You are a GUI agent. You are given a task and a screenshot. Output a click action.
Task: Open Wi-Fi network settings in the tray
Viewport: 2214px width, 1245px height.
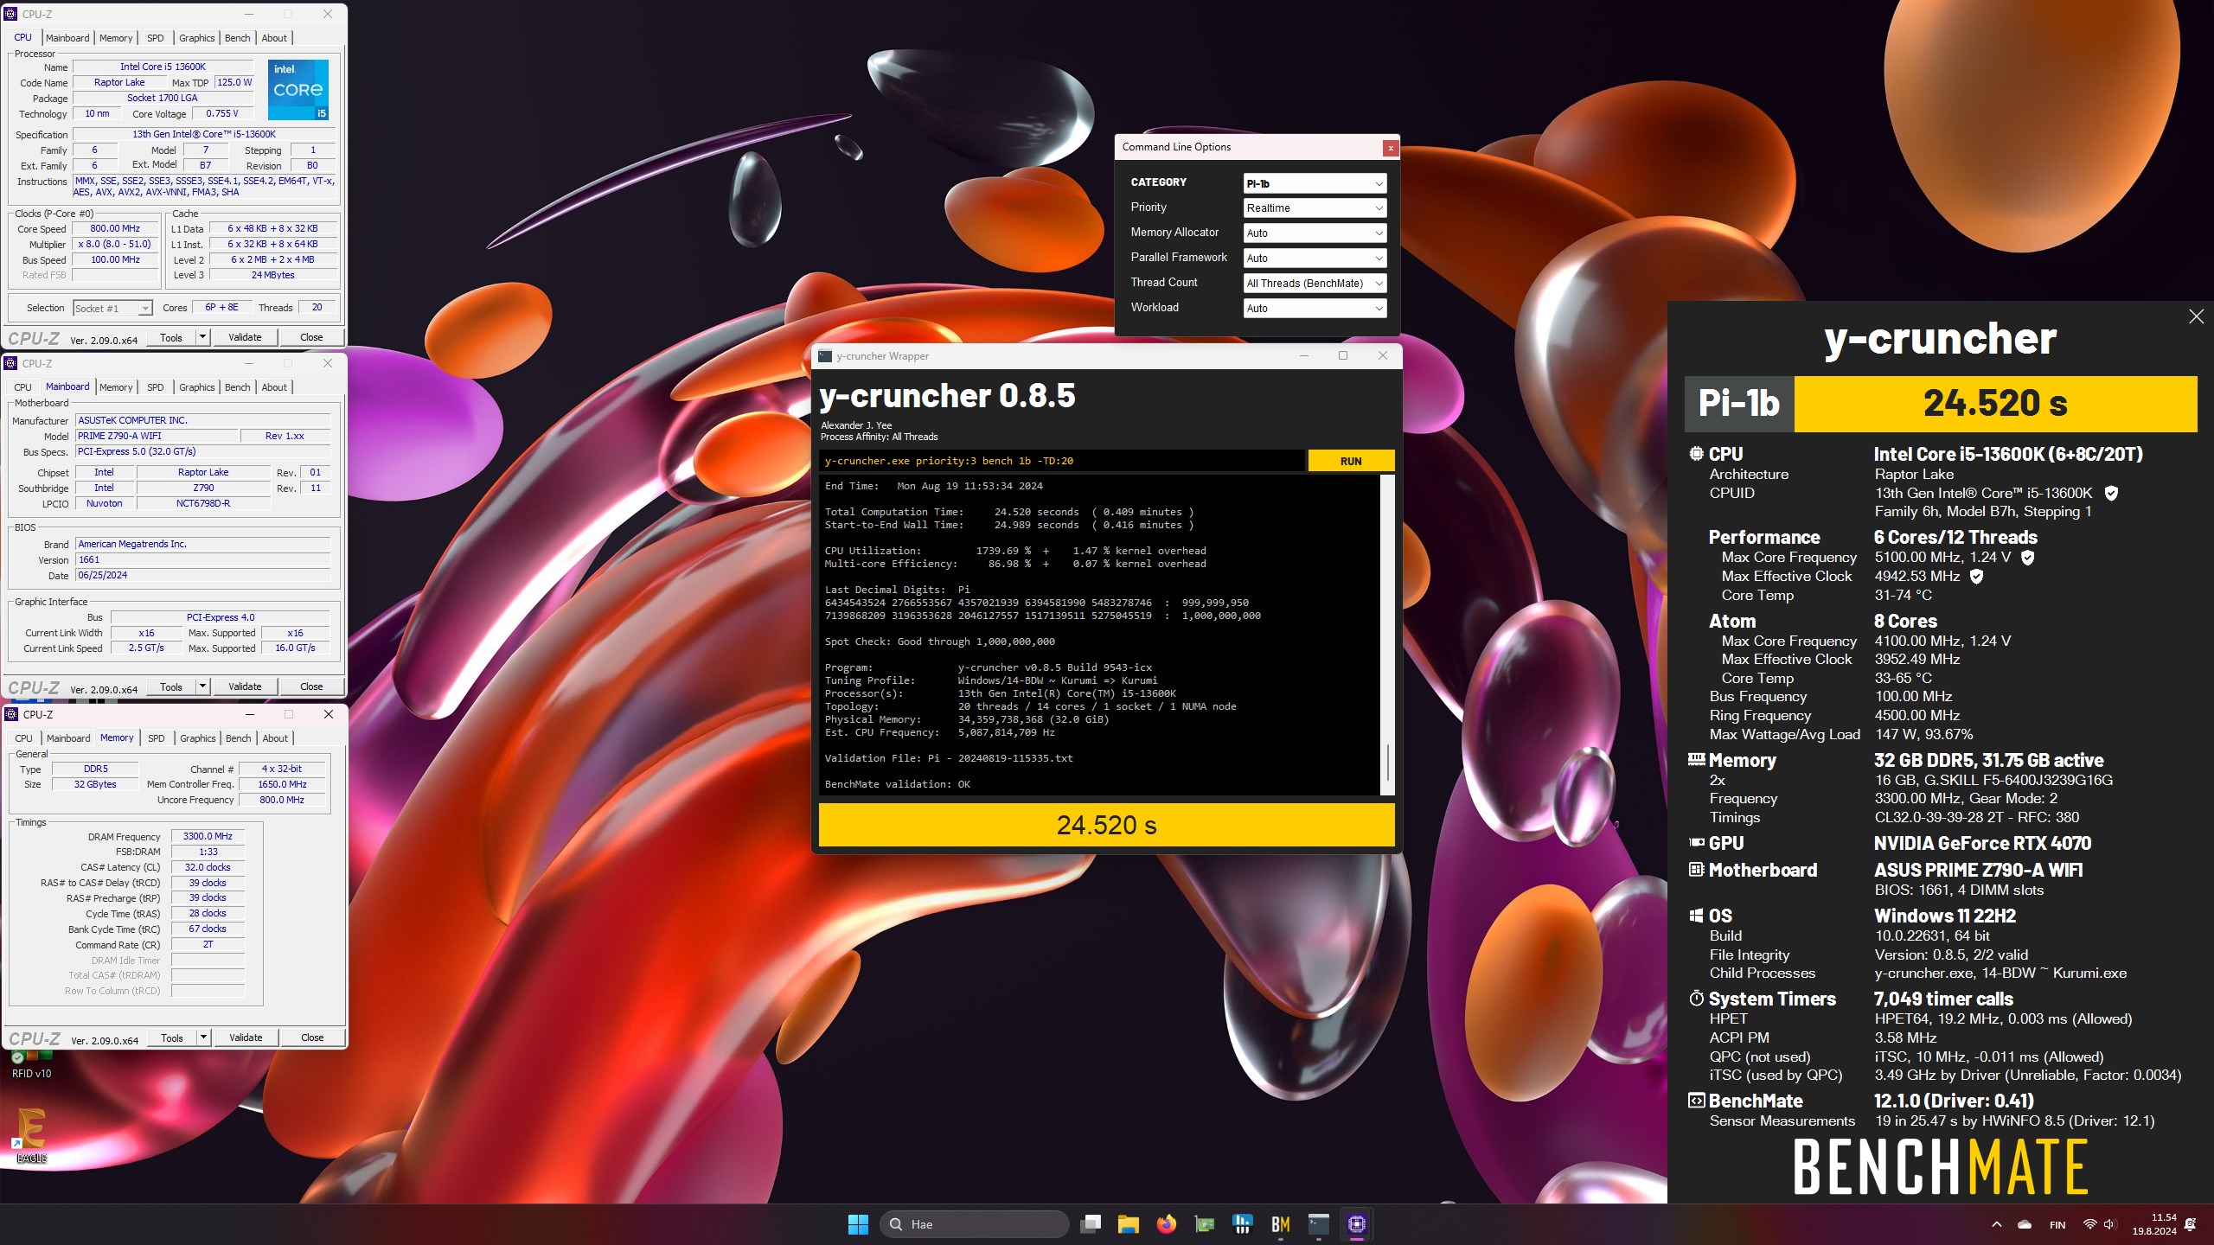point(2089,1224)
